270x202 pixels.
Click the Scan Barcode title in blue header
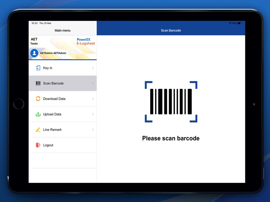171,31
